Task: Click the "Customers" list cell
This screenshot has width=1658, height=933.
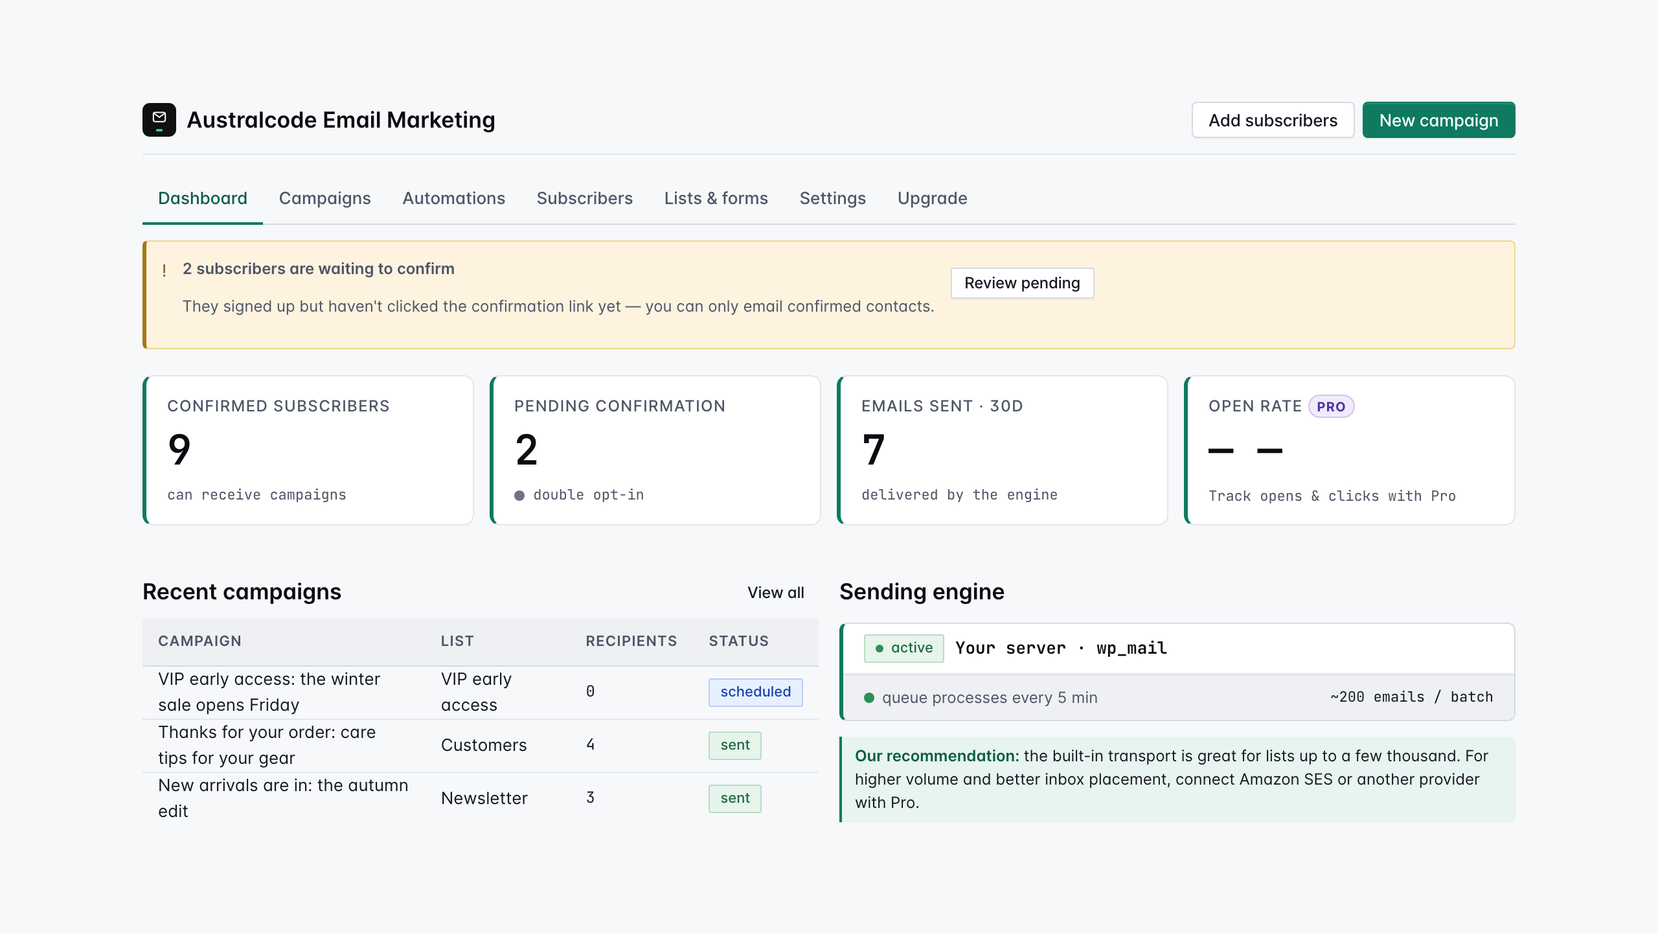Action: pos(484,745)
